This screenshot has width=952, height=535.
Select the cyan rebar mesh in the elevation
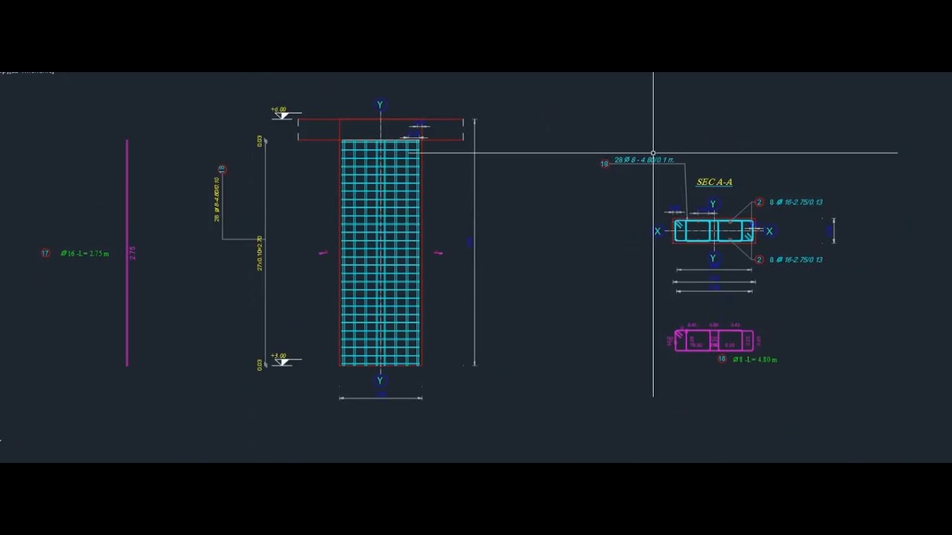point(381,253)
